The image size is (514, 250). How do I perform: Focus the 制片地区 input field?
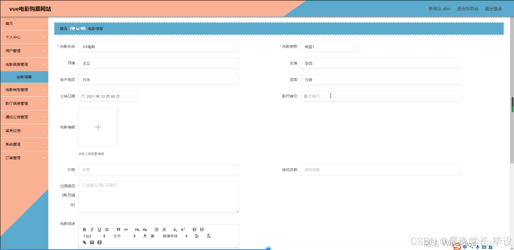[x=159, y=80]
